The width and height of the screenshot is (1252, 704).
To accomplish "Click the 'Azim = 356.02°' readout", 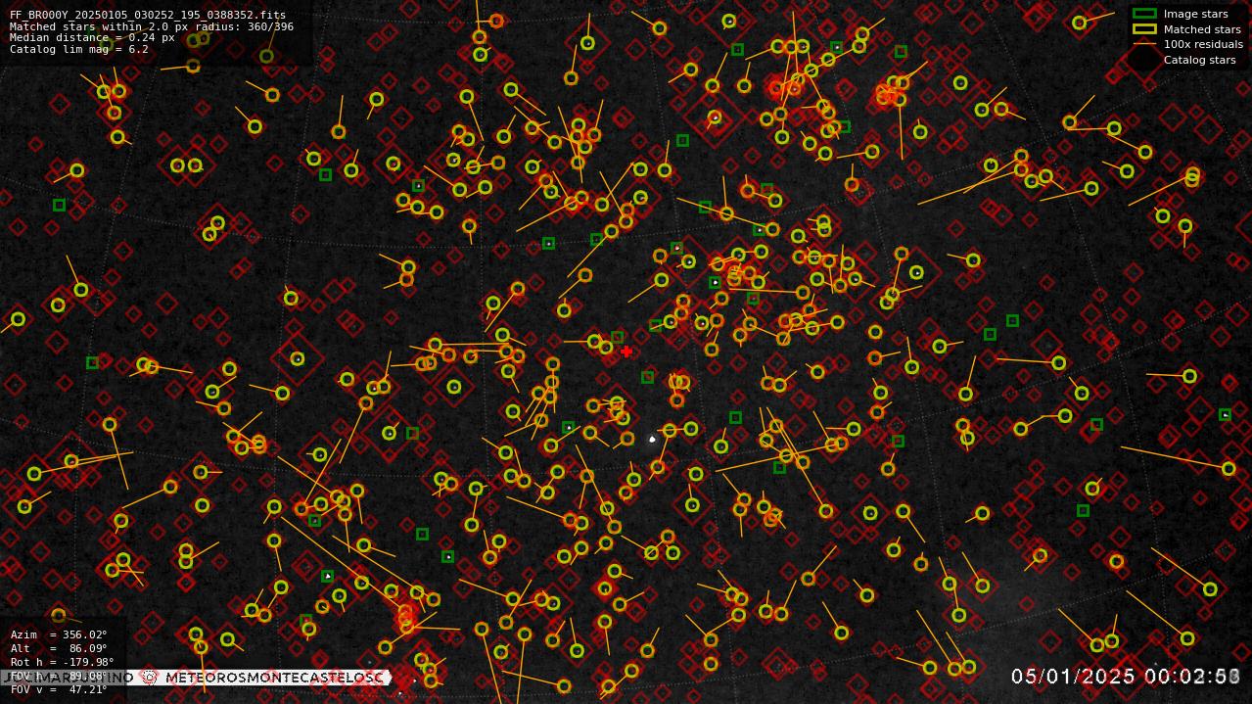I will click(59, 635).
